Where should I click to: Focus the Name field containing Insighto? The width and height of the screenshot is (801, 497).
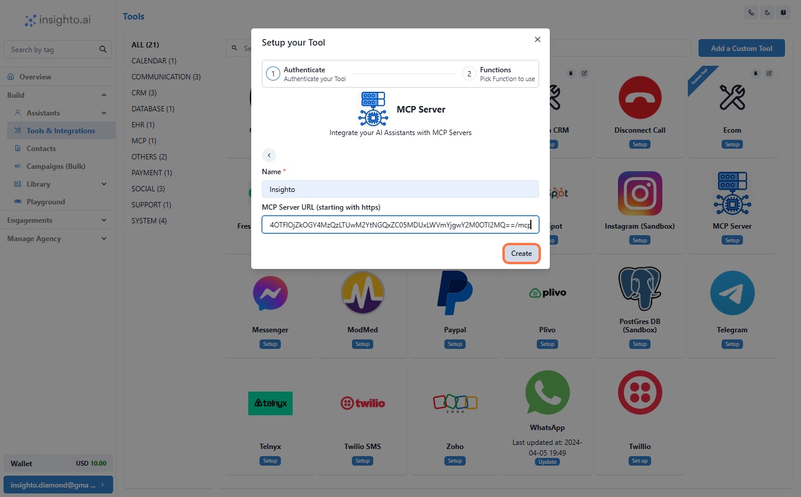(x=400, y=189)
